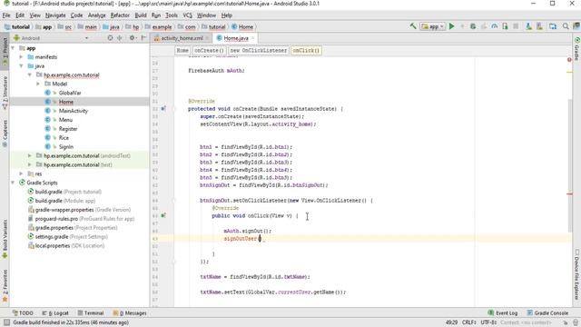Expand the manifests folder node
Image resolution: width=581 pixels, height=327 pixels.
(21, 57)
